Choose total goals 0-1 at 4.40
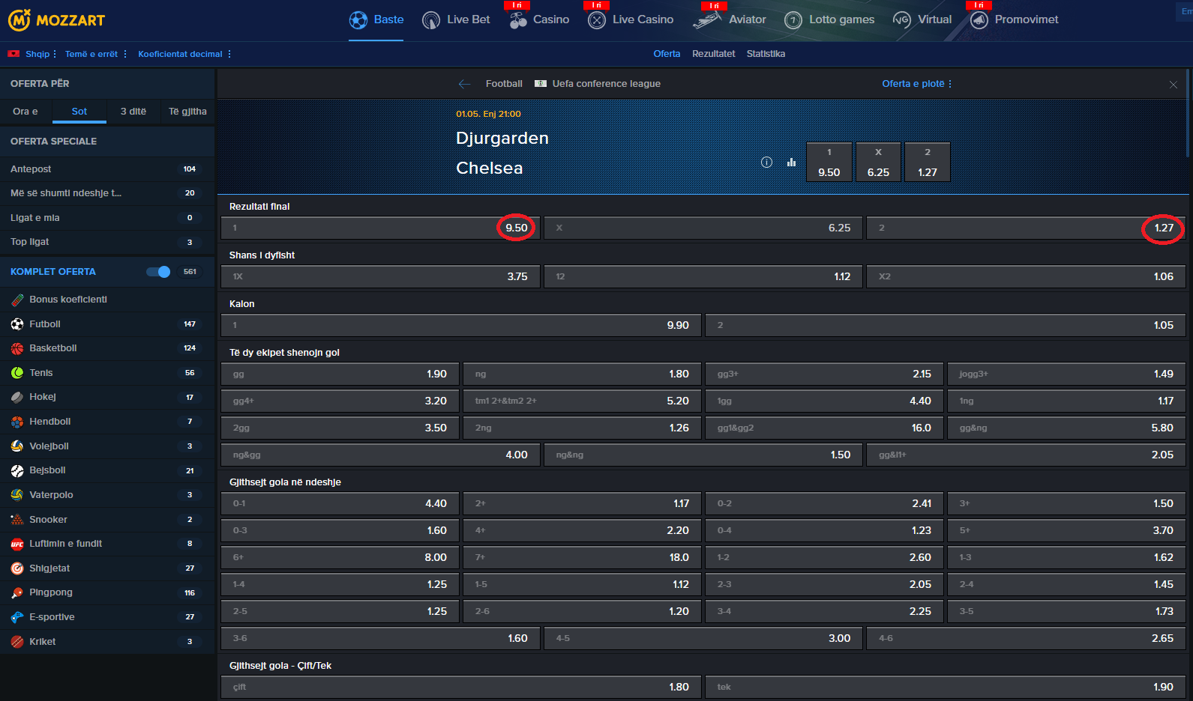1193x701 pixels. pyautogui.click(x=340, y=503)
